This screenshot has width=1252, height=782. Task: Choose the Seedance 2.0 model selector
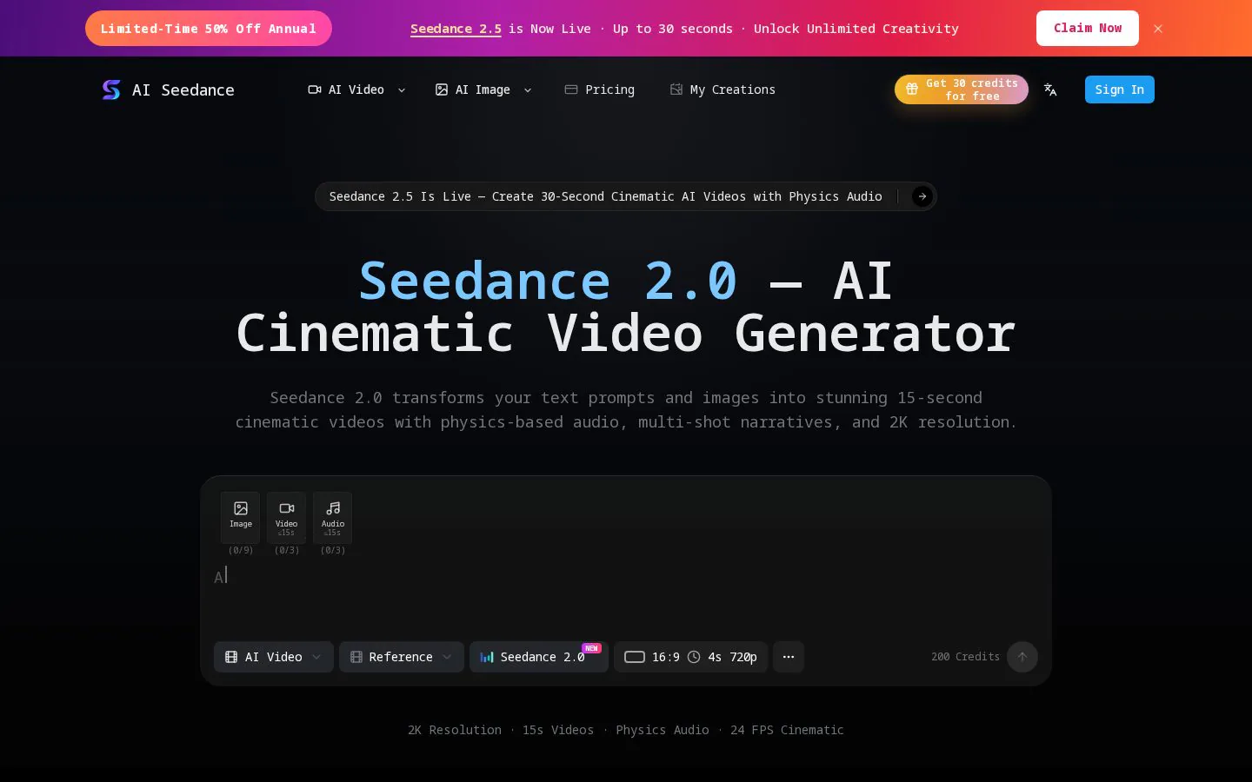click(x=539, y=657)
